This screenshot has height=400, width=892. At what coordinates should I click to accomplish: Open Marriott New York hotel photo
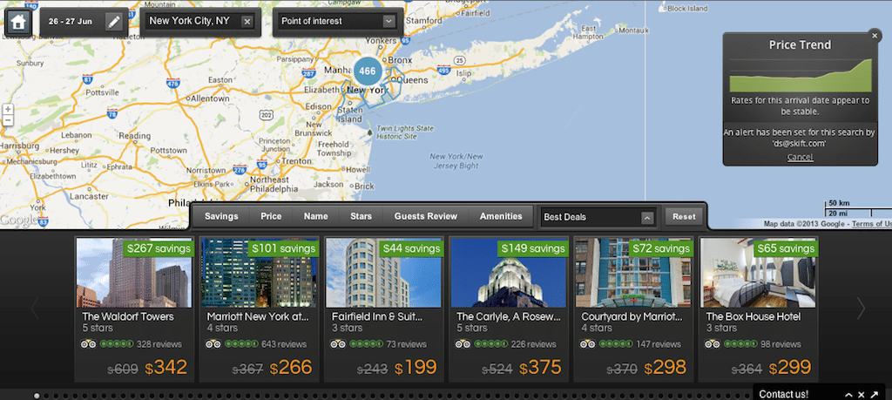click(259, 273)
